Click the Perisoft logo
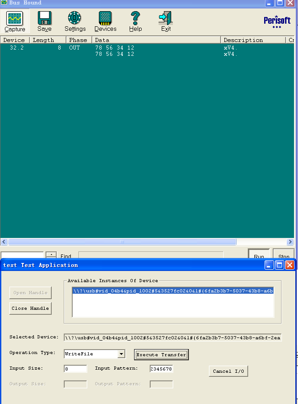Viewport: 298px width, 404px height. click(x=277, y=21)
